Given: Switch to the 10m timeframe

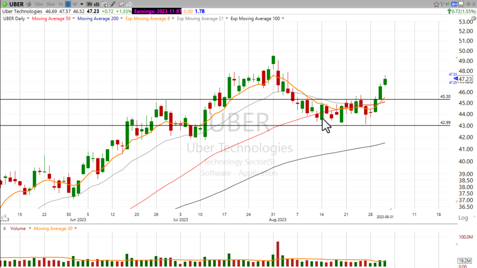Looking at the screenshot, I should tap(39, 4).
